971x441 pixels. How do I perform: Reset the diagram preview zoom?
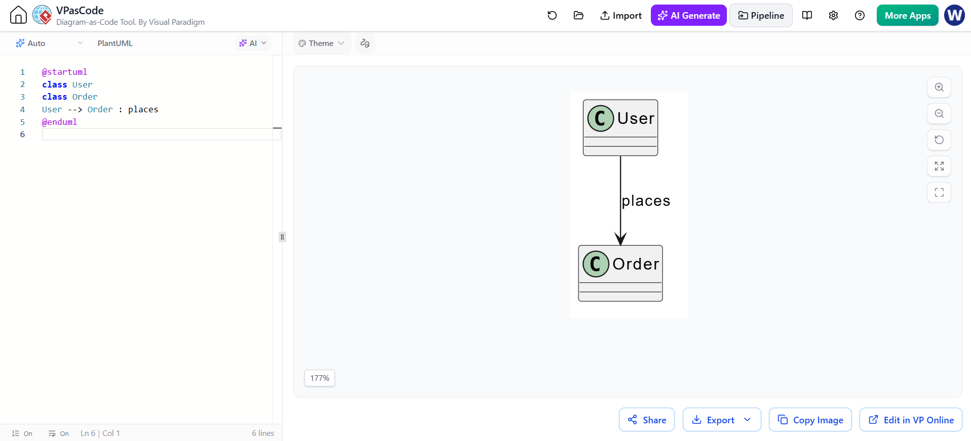coord(939,140)
